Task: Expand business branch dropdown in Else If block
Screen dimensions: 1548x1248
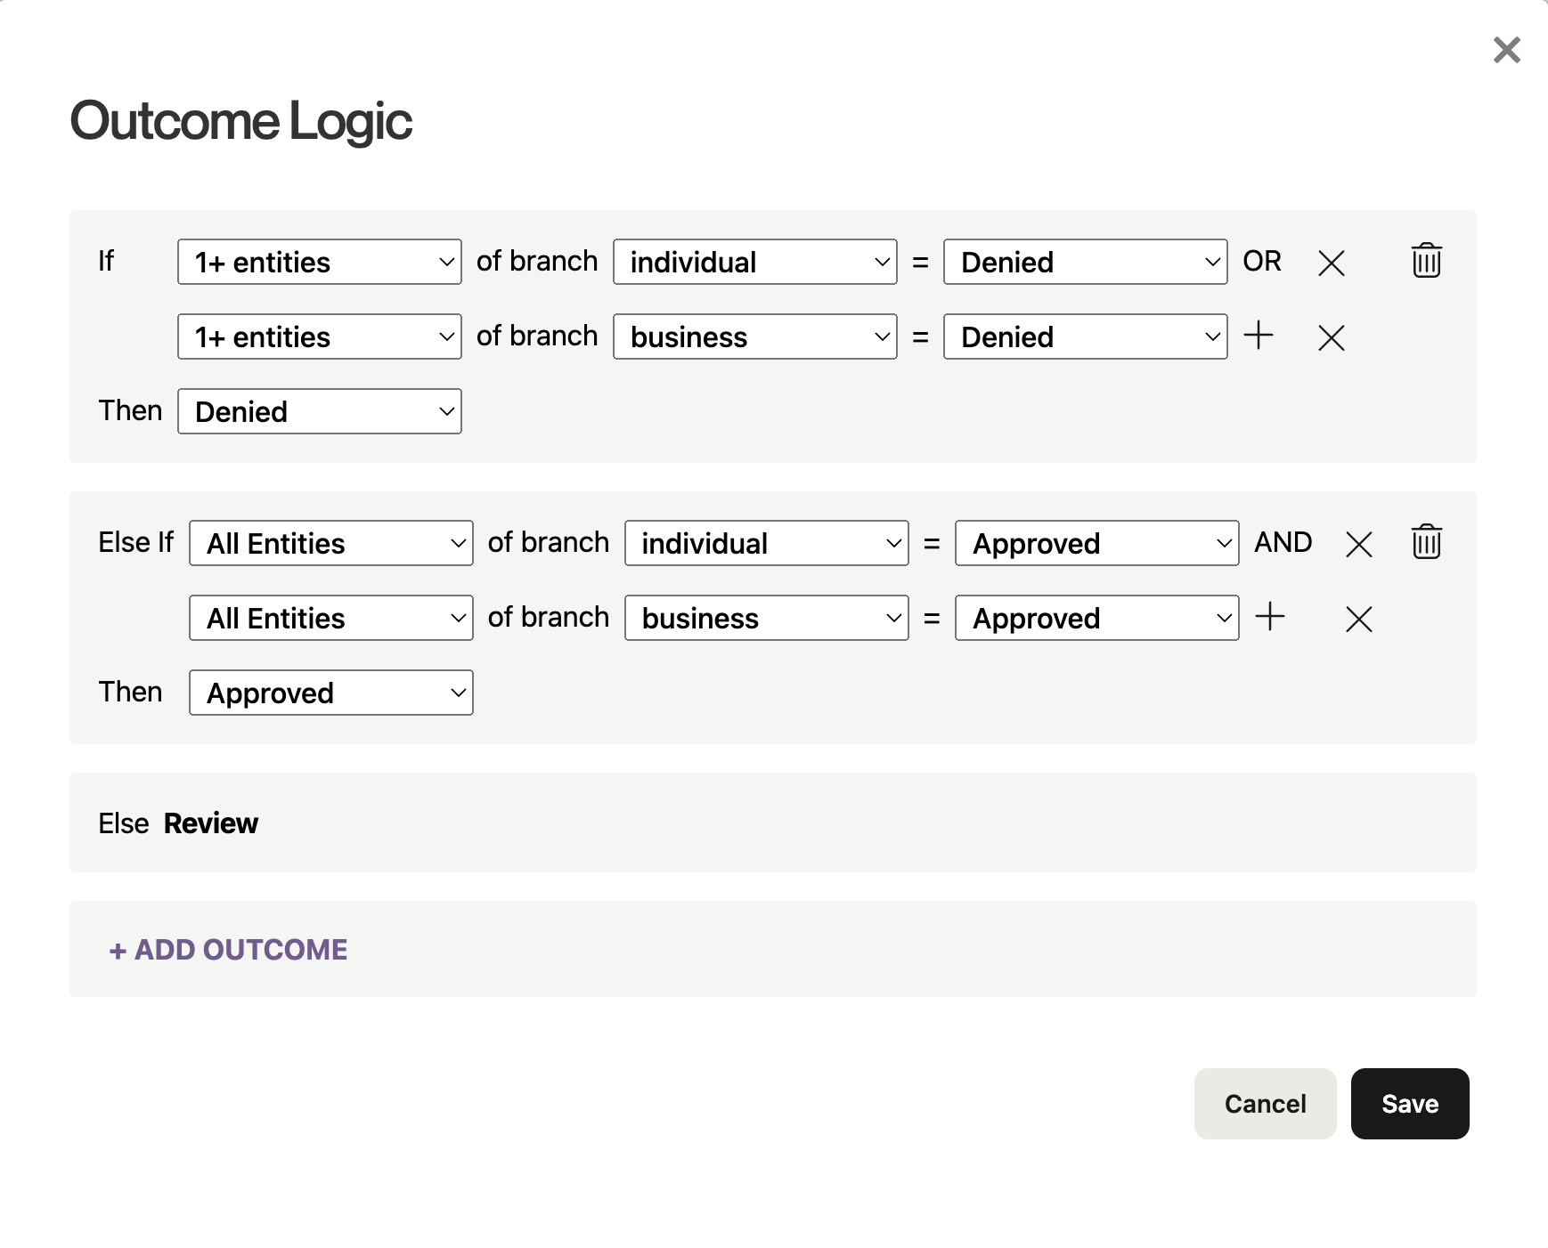Action: coord(767,618)
